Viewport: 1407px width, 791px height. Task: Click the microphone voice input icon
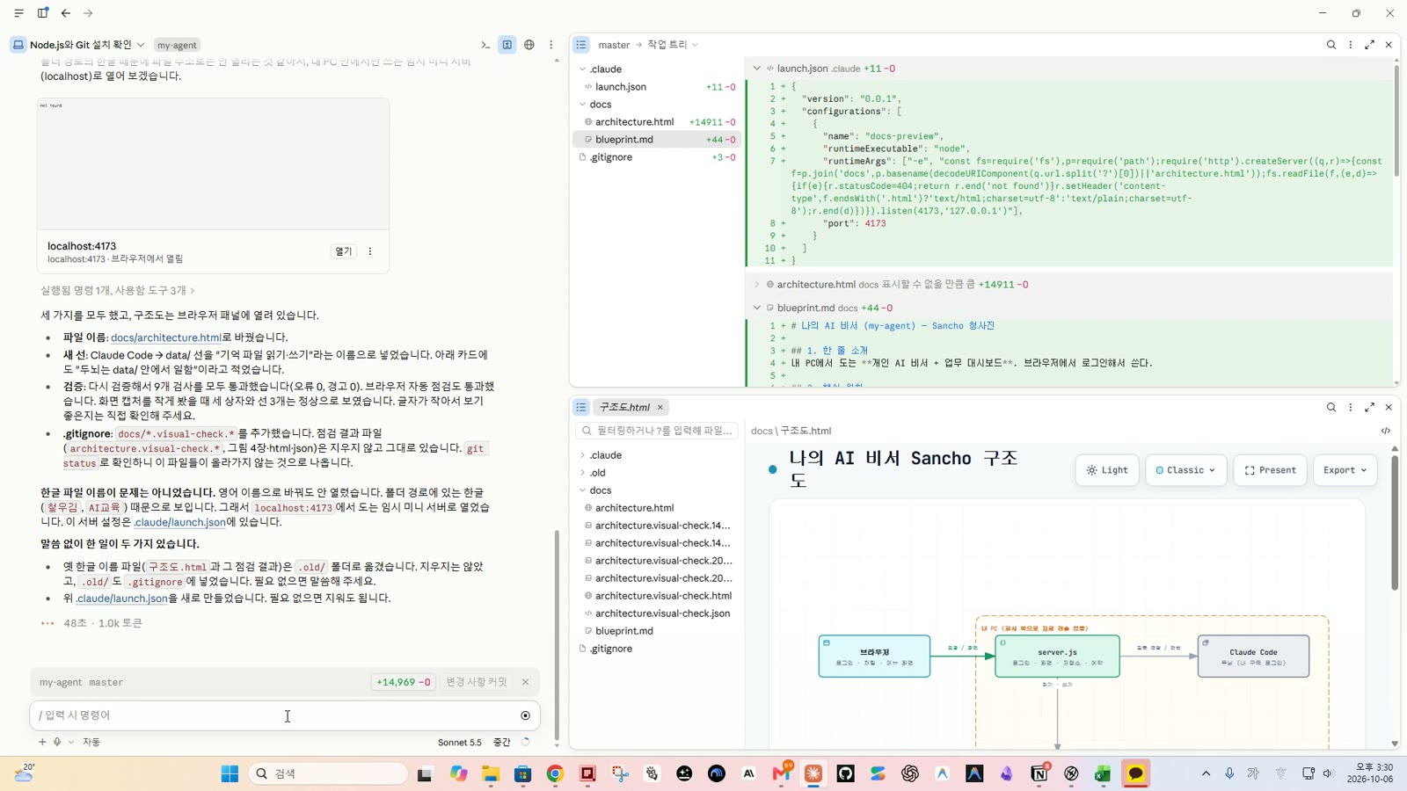pos(57,742)
